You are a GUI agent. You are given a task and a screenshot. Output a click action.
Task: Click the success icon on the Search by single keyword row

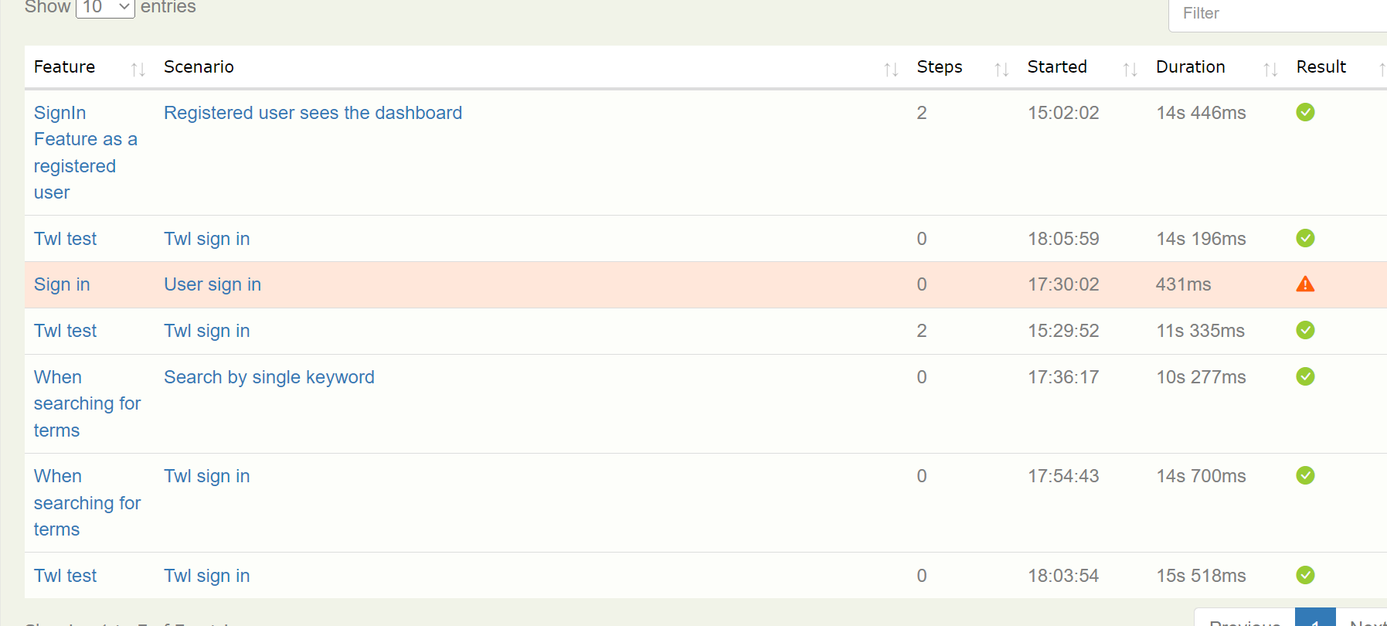pos(1305,376)
